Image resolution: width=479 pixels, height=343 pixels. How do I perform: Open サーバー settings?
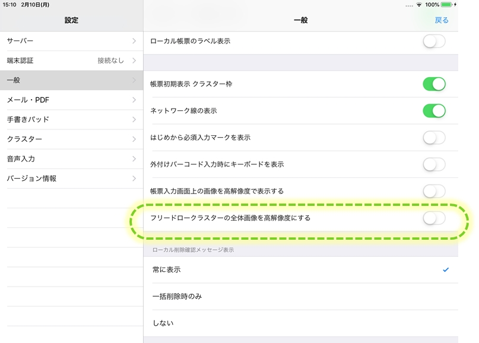coord(71,41)
